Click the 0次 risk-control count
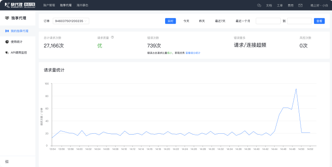The height and width of the screenshot is (167, 332). point(303,46)
